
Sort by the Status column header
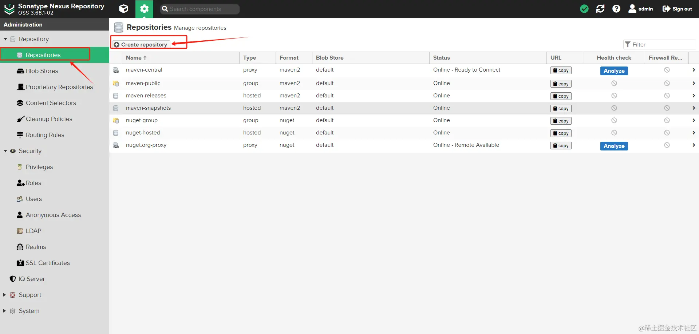click(x=488, y=58)
